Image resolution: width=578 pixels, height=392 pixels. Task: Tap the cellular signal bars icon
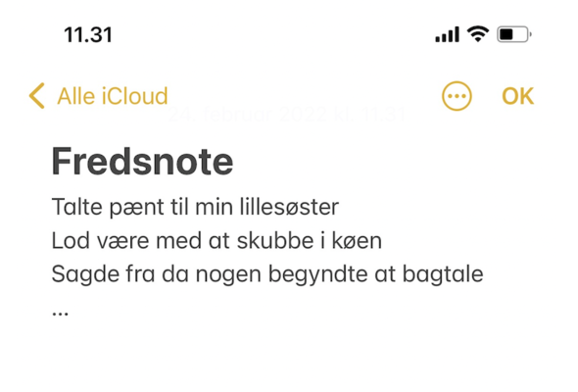(x=447, y=34)
